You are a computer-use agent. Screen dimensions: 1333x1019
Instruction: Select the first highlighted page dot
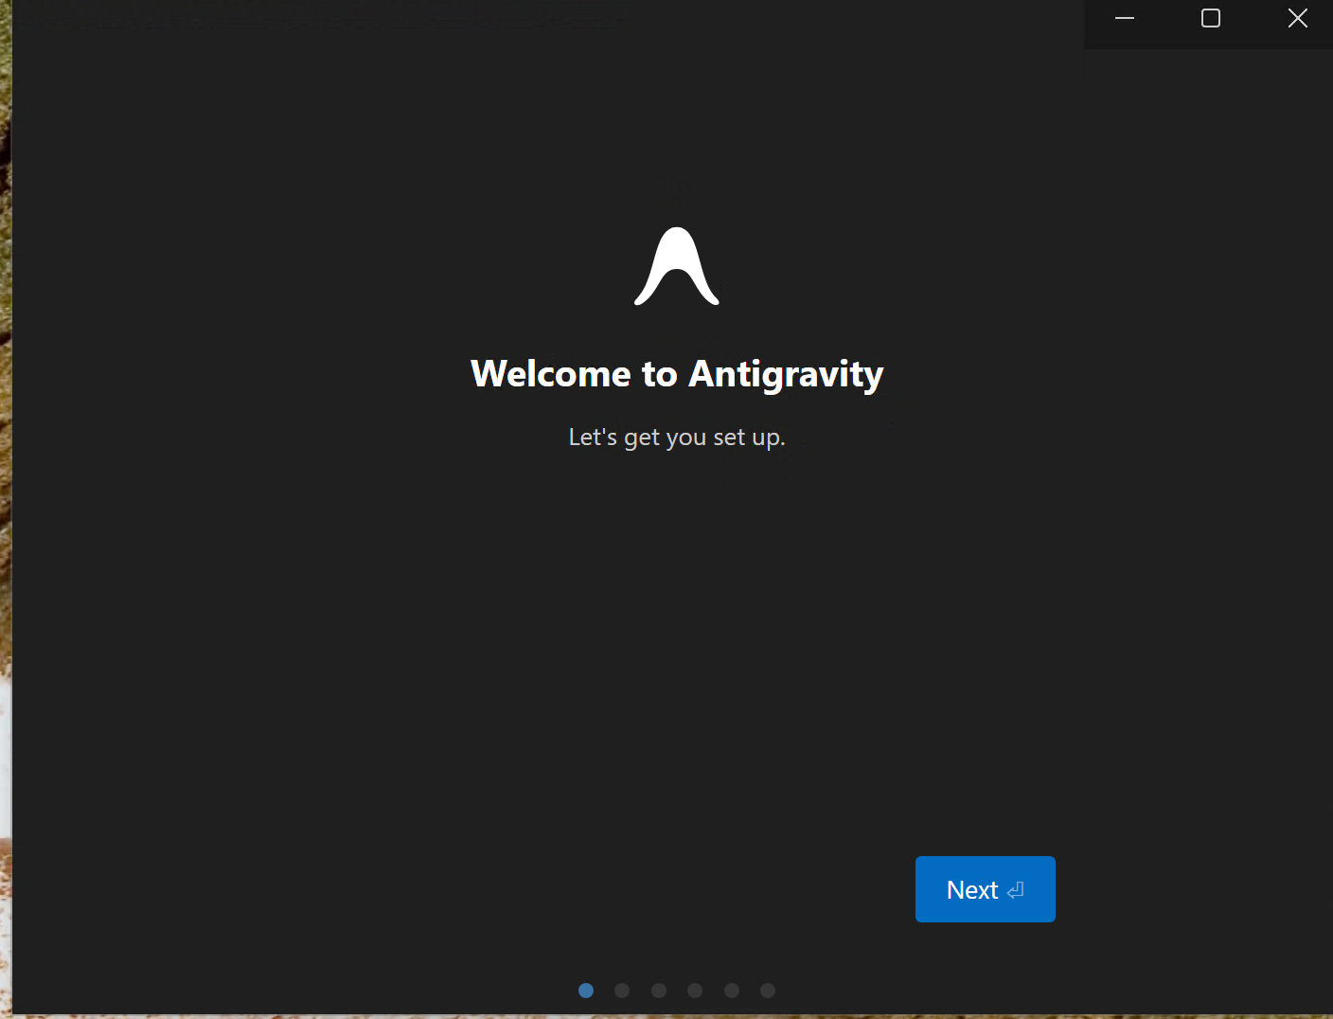point(586,991)
